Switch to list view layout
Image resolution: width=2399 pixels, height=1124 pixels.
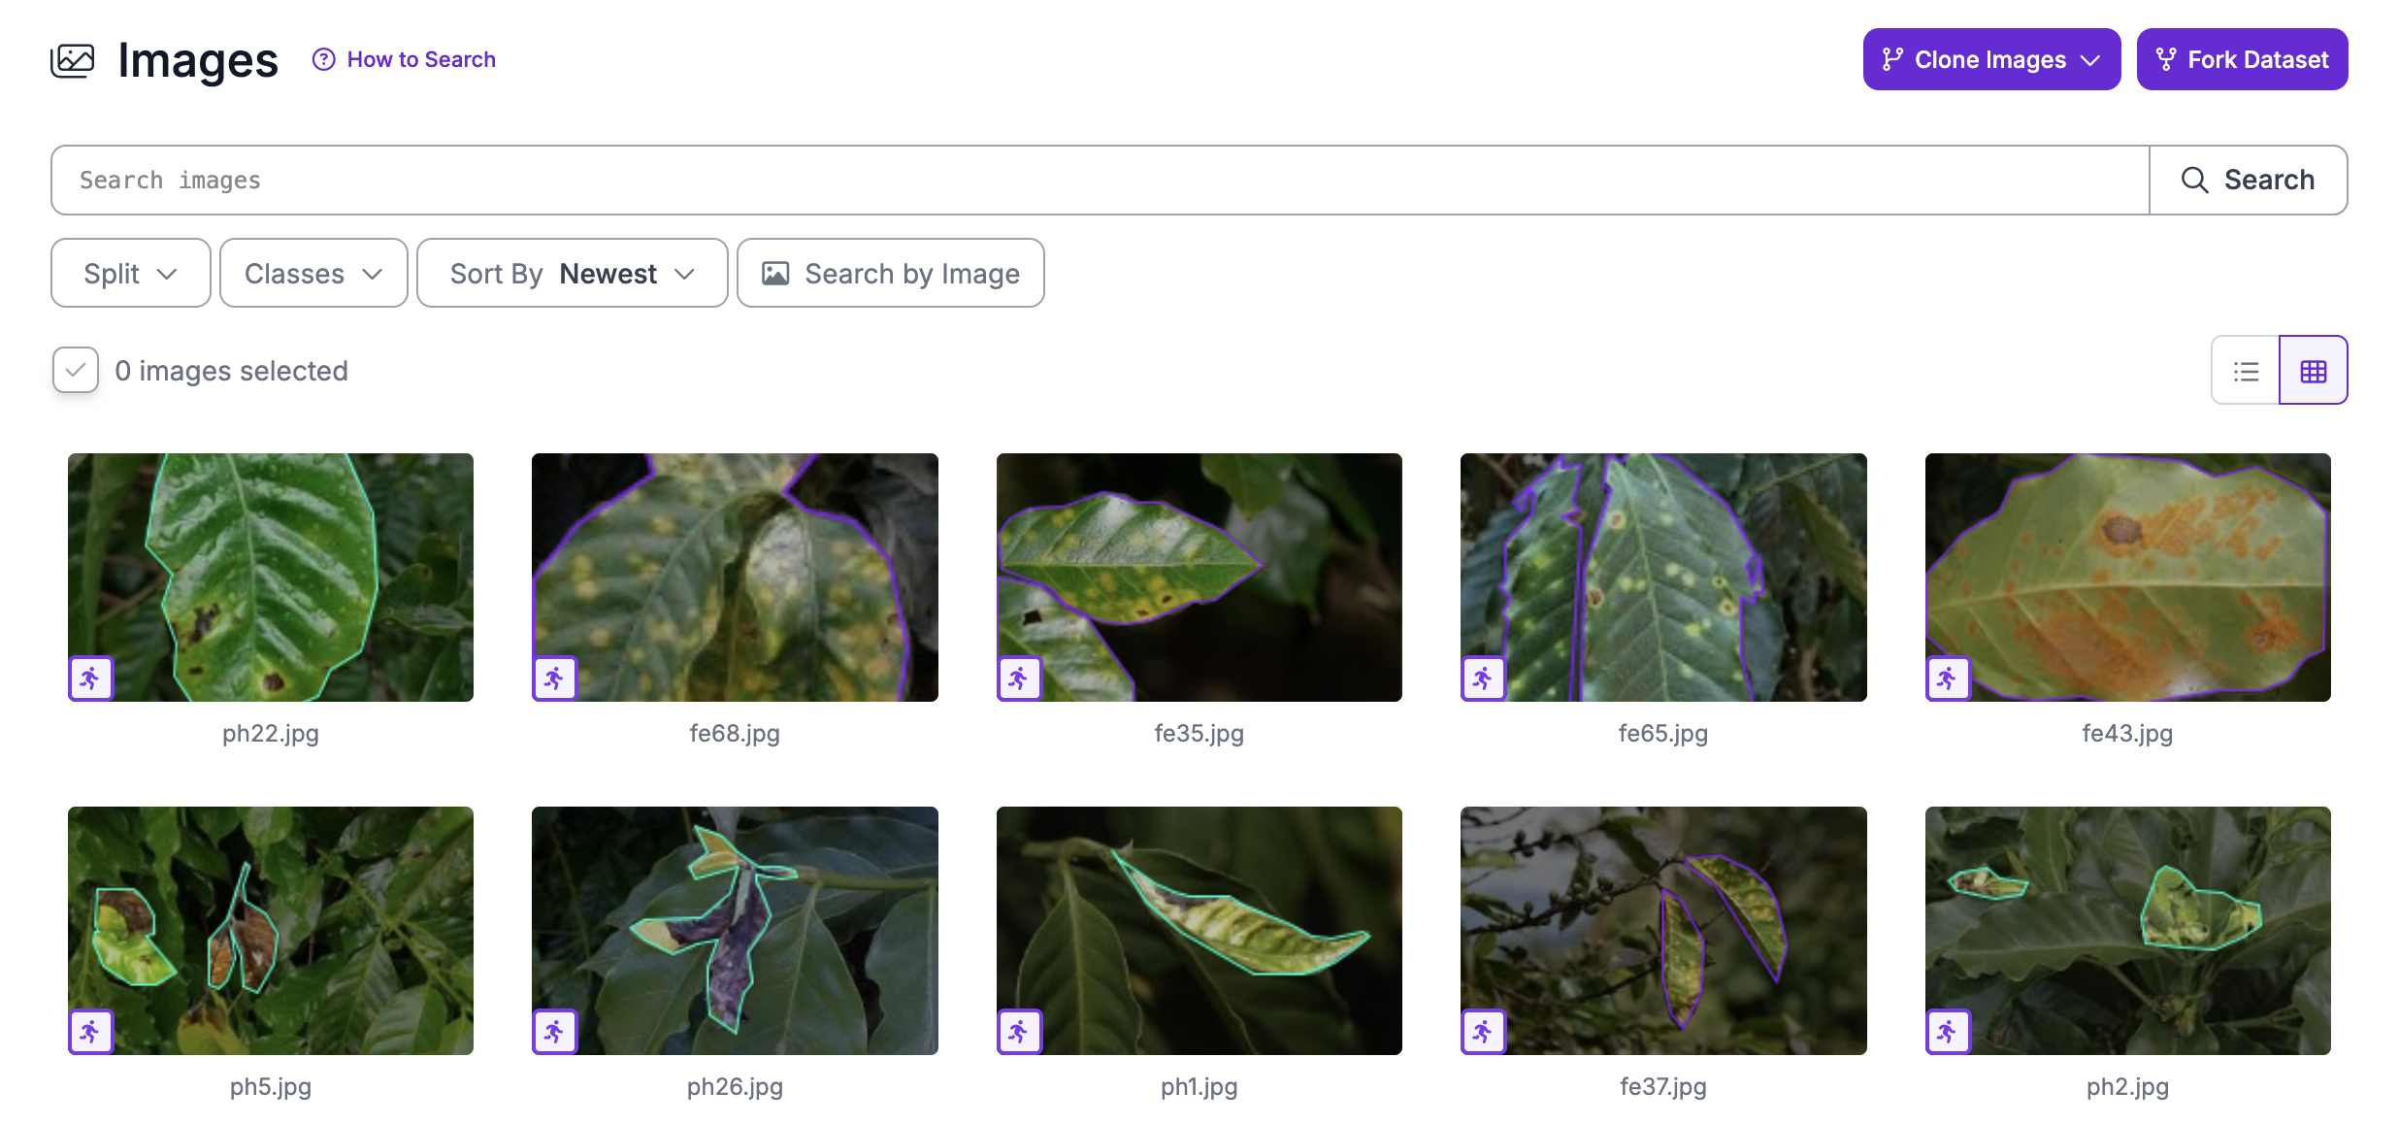pyautogui.click(x=2245, y=370)
